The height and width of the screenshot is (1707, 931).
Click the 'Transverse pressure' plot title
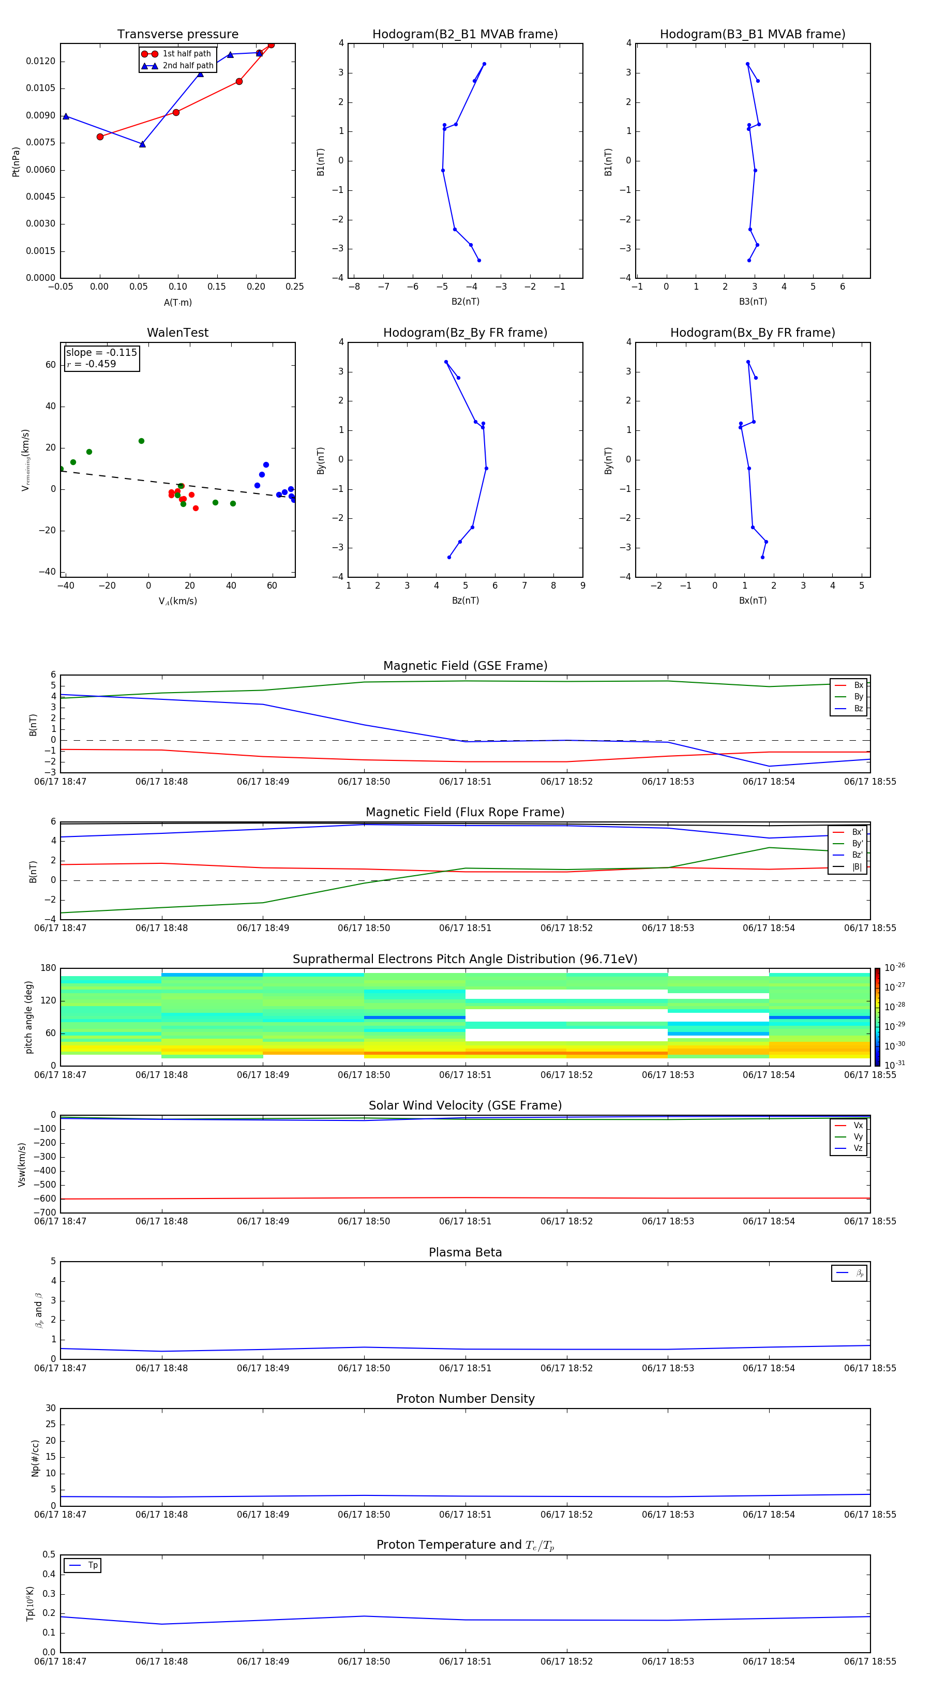coord(177,35)
